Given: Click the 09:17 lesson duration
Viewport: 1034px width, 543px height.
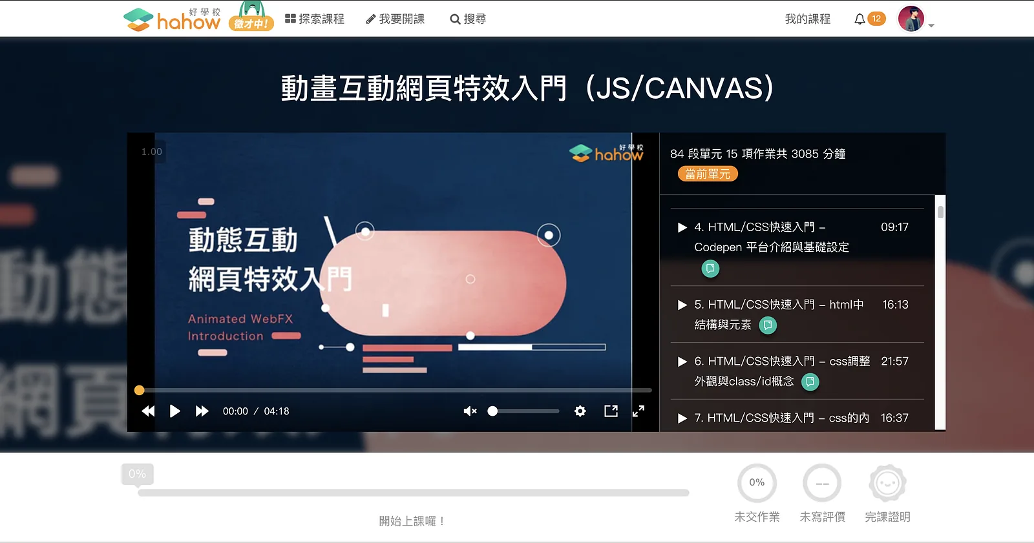Looking at the screenshot, I should point(894,227).
